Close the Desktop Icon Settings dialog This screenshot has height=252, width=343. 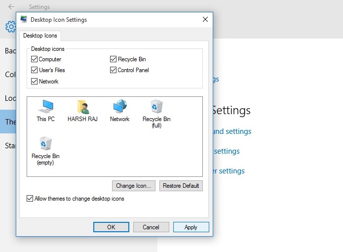tap(205, 19)
